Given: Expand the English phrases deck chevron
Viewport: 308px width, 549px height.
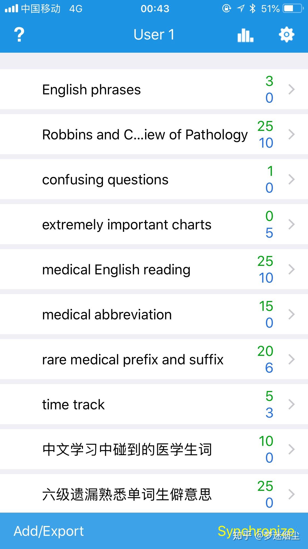Looking at the screenshot, I should (x=292, y=89).
